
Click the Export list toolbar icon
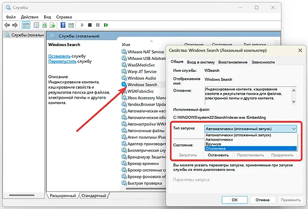click(53, 25)
